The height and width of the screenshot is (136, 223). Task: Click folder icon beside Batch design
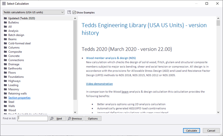[x=5, y=35]
